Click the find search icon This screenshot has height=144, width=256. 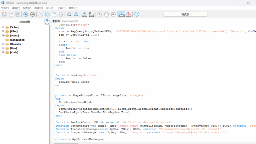pos(69,14)
